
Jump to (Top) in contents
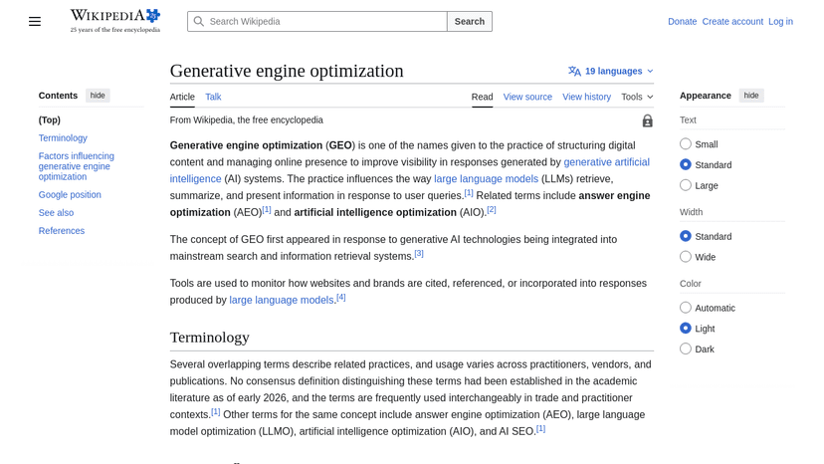point(50,119)
